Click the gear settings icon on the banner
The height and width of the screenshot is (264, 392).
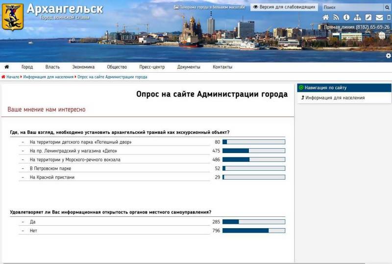click(x=388, y=56)
